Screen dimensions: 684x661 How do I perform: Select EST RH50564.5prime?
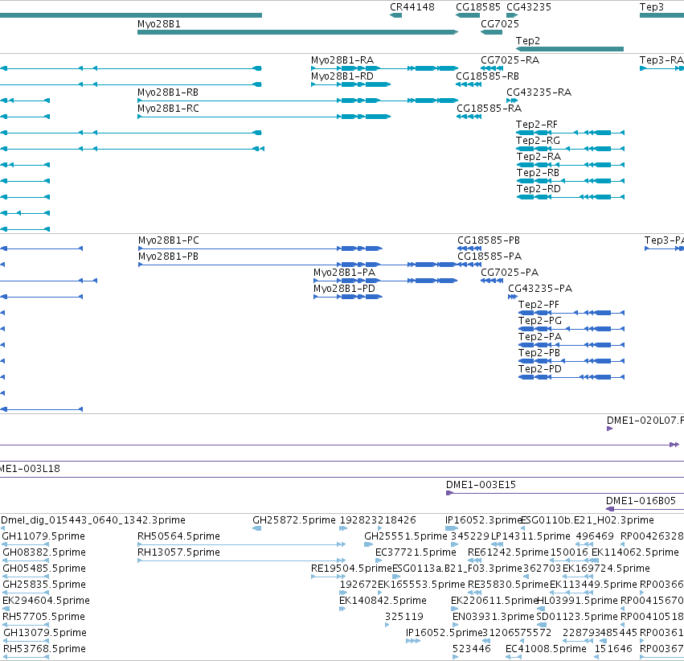(242, 544)
